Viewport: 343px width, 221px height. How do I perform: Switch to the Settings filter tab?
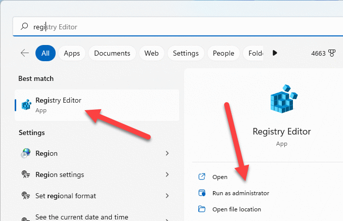[x=186, y=53]
